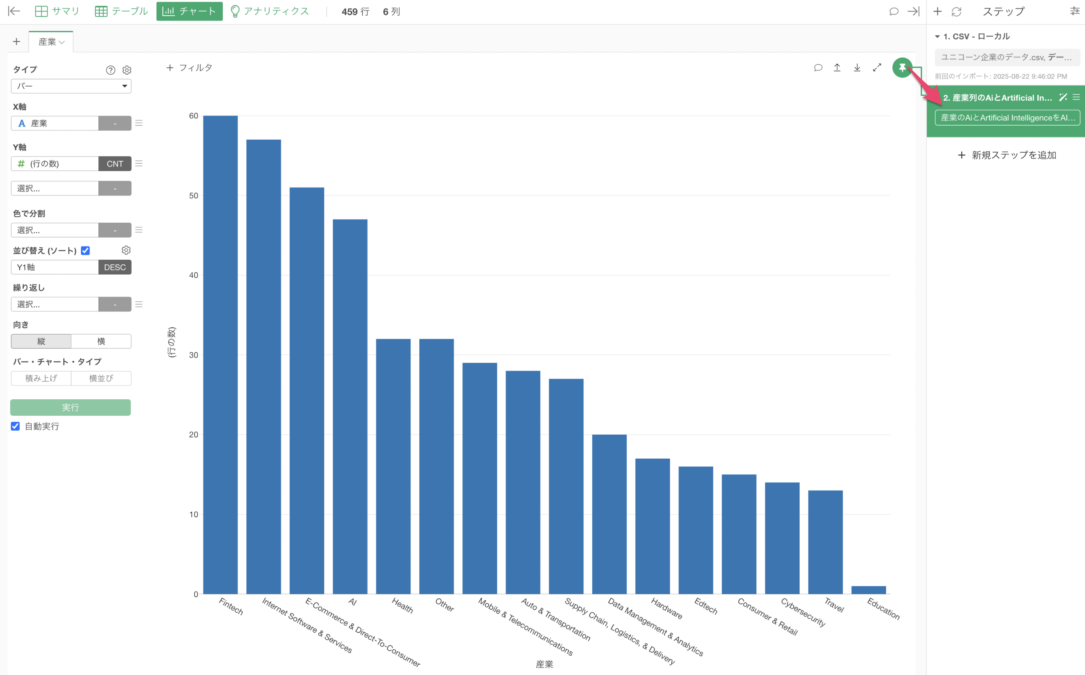
Task: Open chart type help question icon
Action: coord(111,70)
